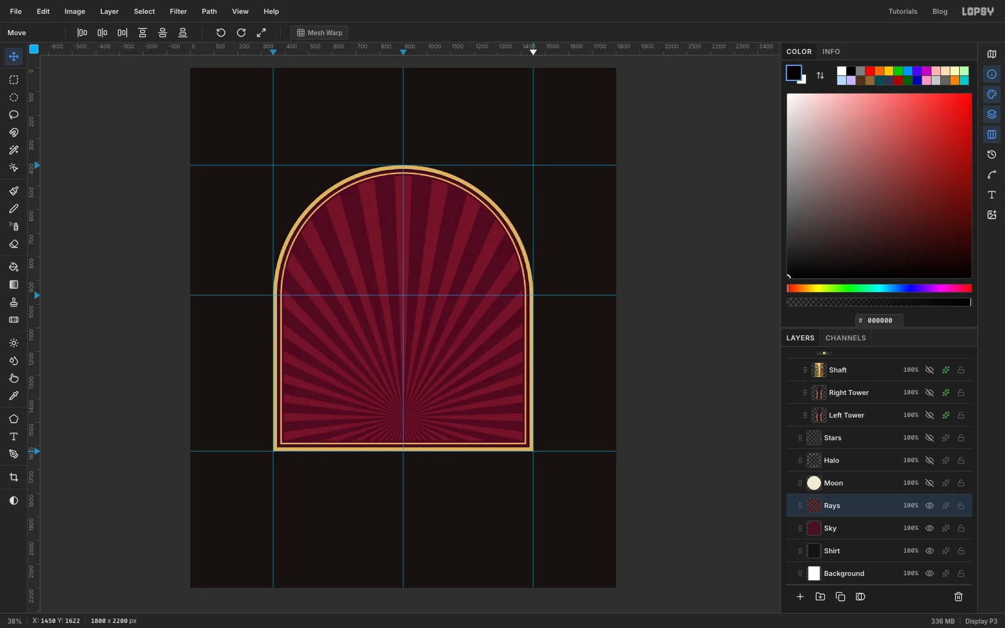
Task: Select the Move tool in the toolbar
Action: [x=14, y=57]
